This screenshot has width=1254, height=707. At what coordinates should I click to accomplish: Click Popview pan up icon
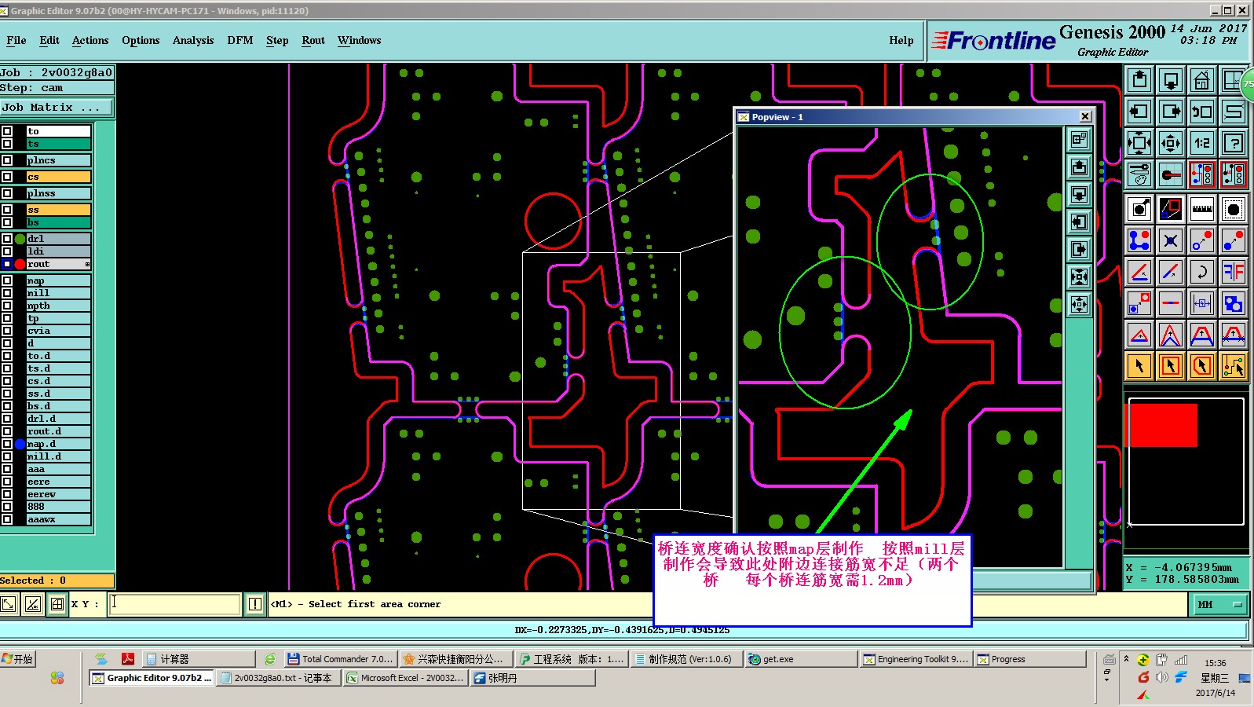pos(1080,167)
